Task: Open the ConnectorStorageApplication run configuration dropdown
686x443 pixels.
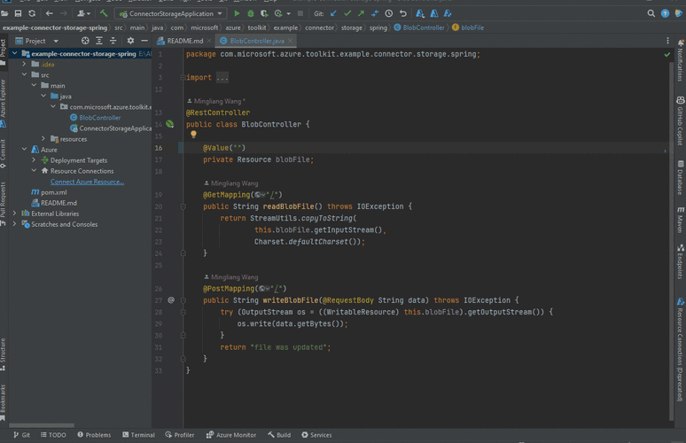Action: pos(171,13)
